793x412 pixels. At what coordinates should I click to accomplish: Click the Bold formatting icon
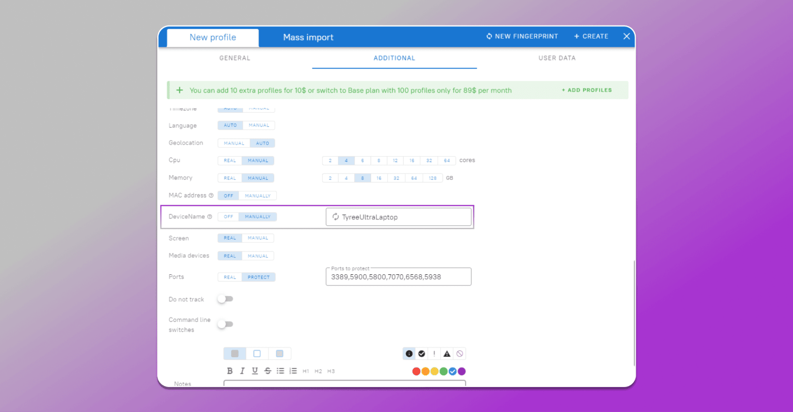coord(230,371)
